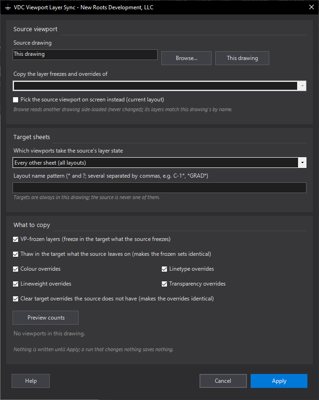319x400 pixels.
Task: Click the 'Targets are always in this drawing' hint
Action: coord(86,197)
